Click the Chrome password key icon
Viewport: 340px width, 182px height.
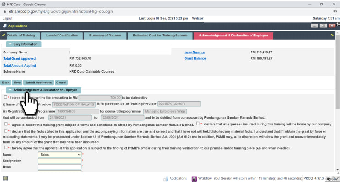[x=335, y=11]
